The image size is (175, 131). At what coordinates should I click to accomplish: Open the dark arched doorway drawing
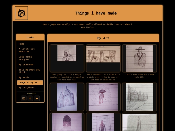(67, 122)
